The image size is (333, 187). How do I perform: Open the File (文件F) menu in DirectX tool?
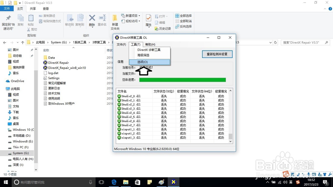coord(121,44)
